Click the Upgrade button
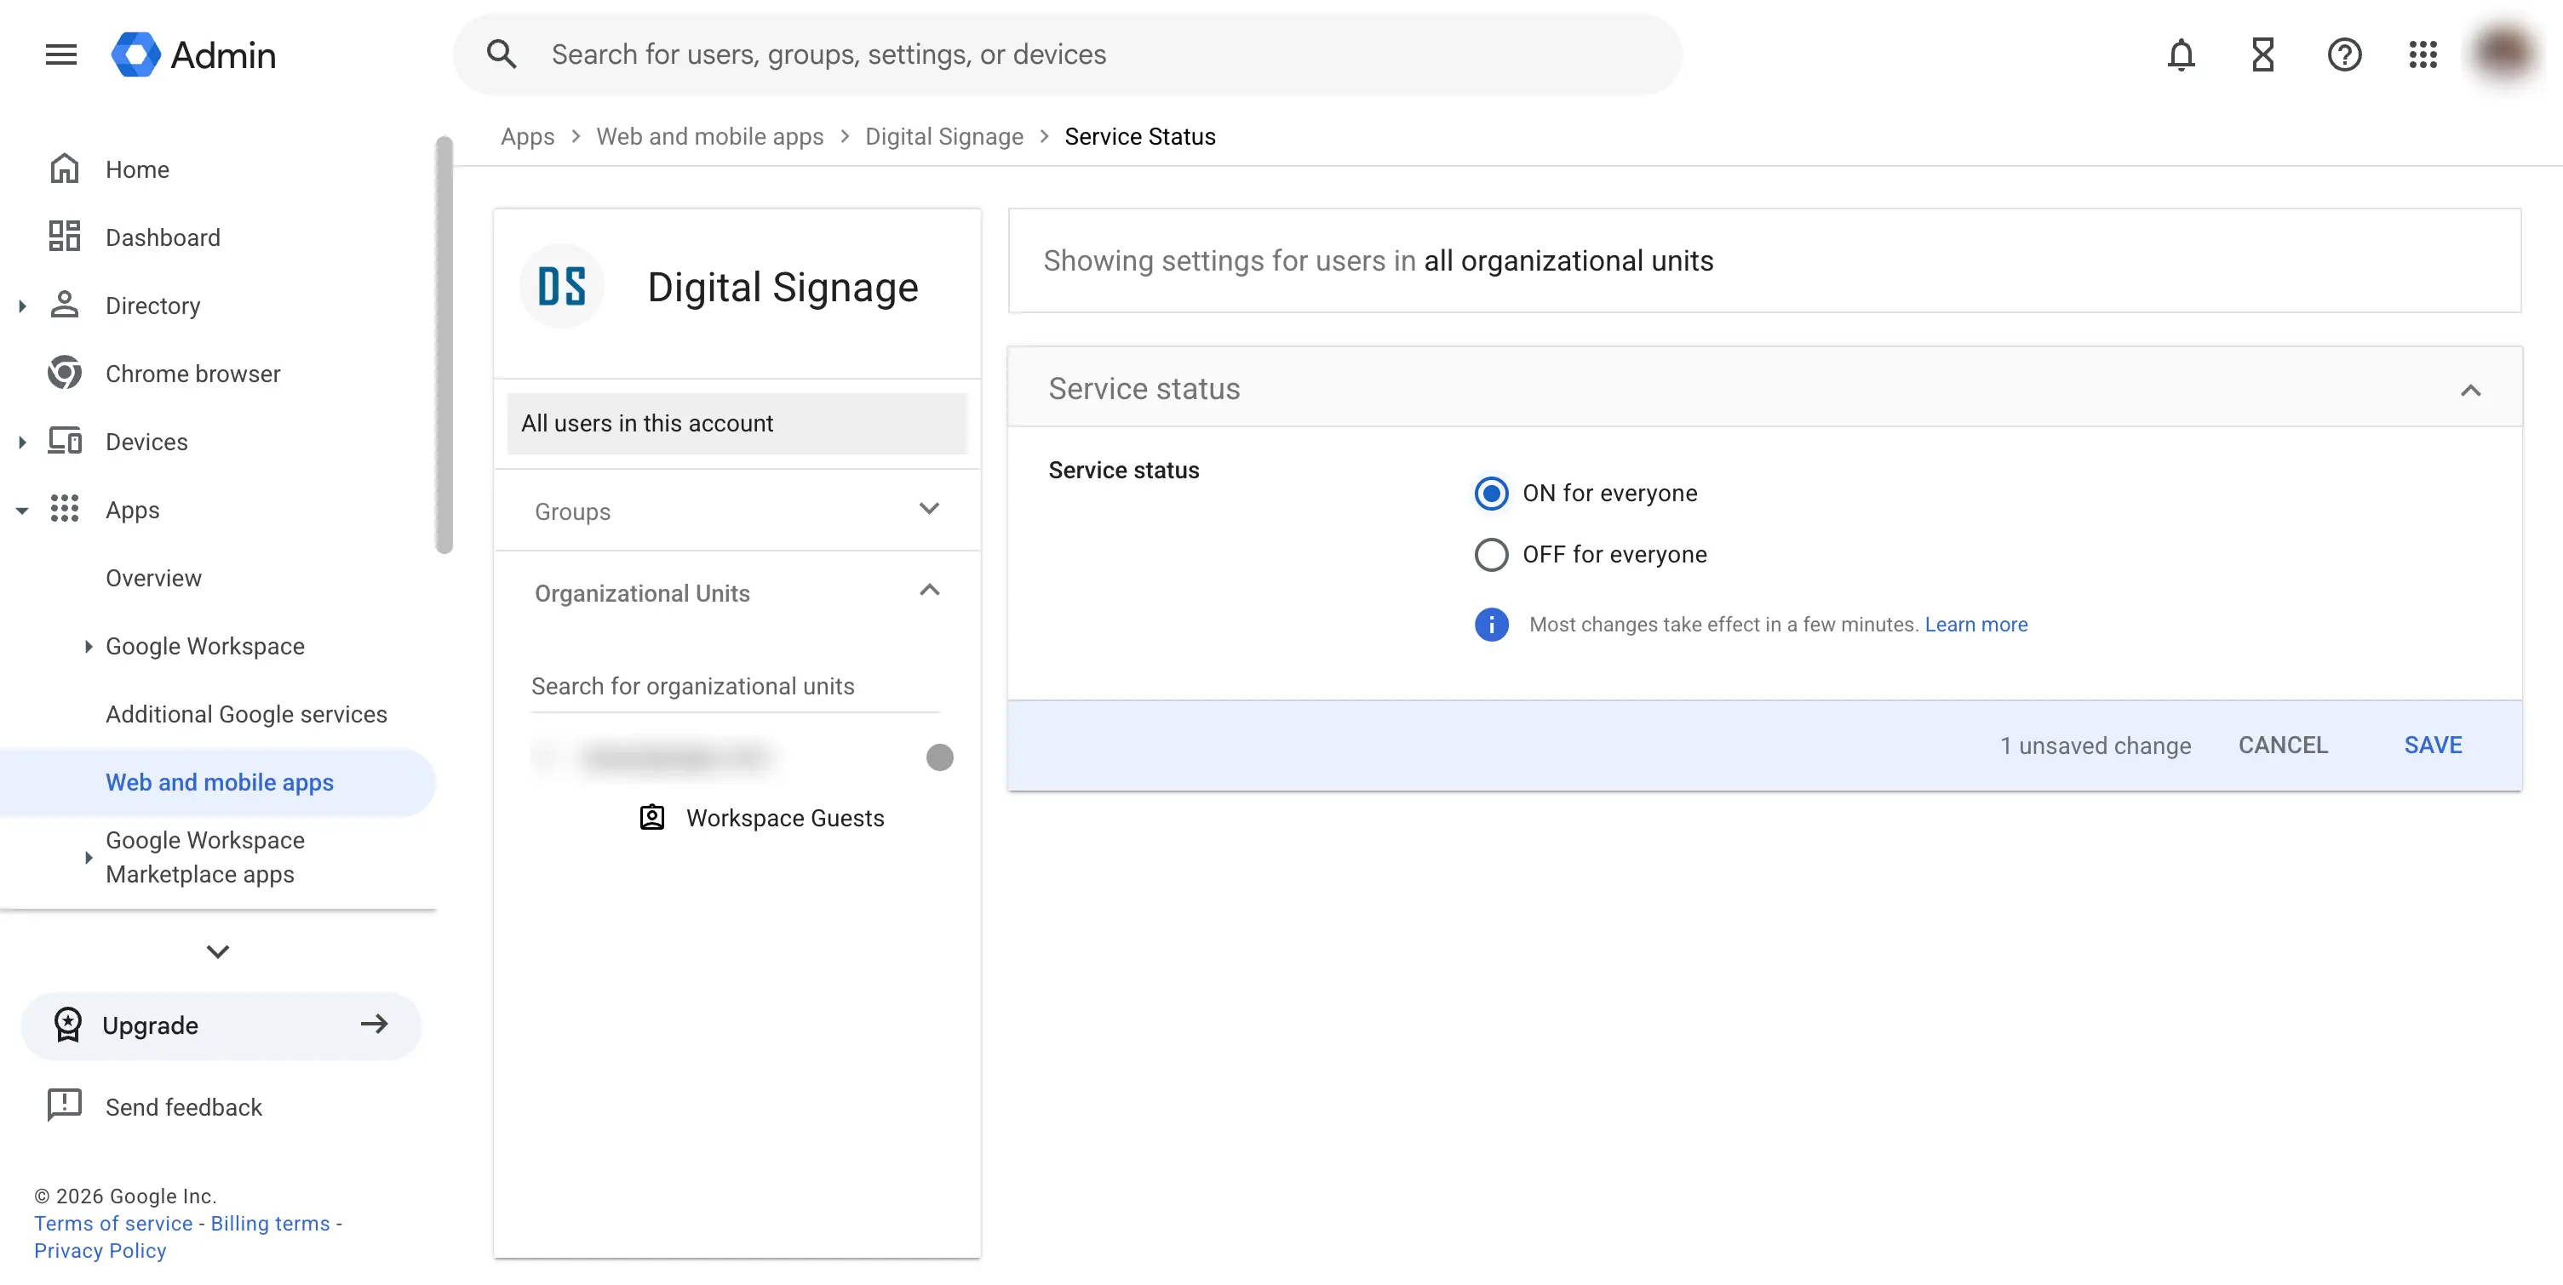2563x1285 pixels. pos(221,1025)
